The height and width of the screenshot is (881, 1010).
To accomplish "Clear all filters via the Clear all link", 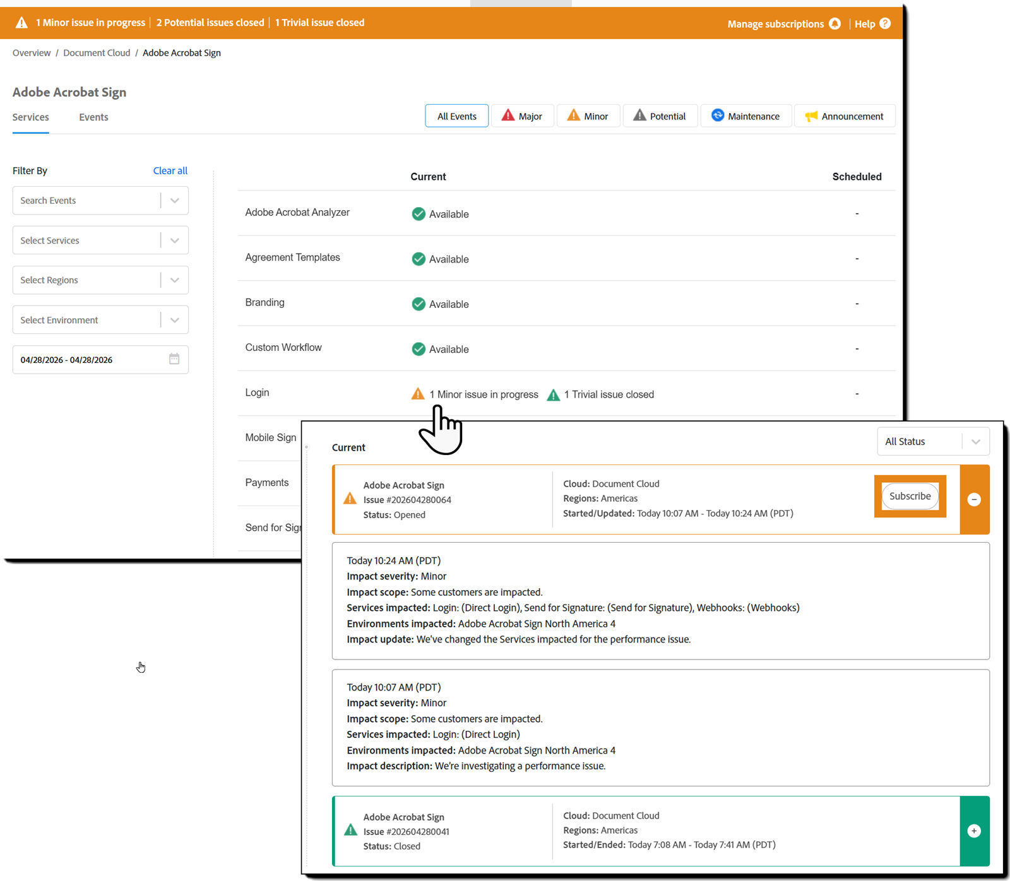I will [170, 170].
